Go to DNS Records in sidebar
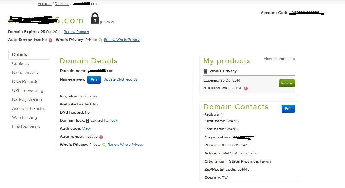Image resolution: width=345 pixels, height=188 pixels. pos(25,81)
